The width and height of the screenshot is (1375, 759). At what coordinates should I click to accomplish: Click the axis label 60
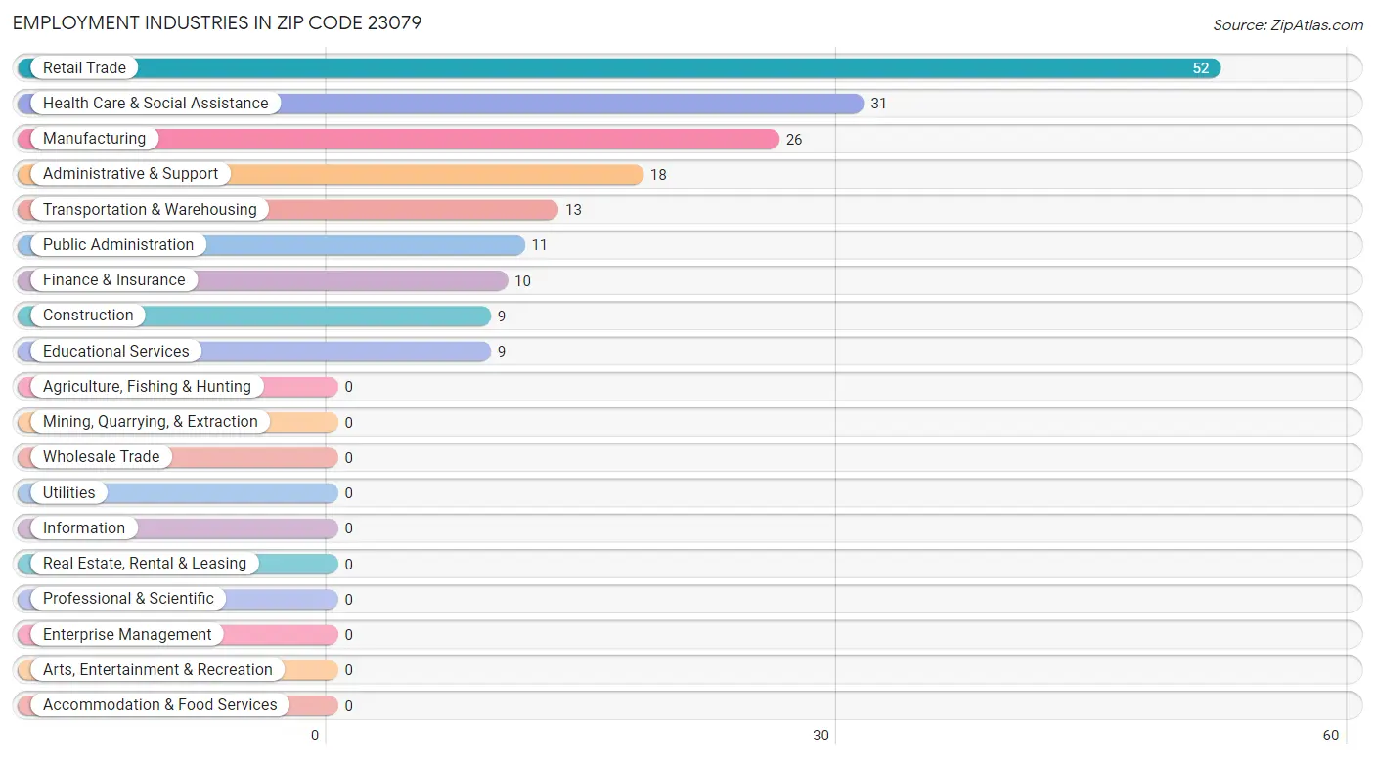1330,736
